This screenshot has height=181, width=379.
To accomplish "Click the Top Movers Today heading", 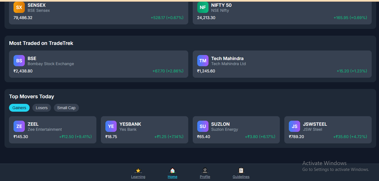I will pyautogui.click(x=32, y=97).
